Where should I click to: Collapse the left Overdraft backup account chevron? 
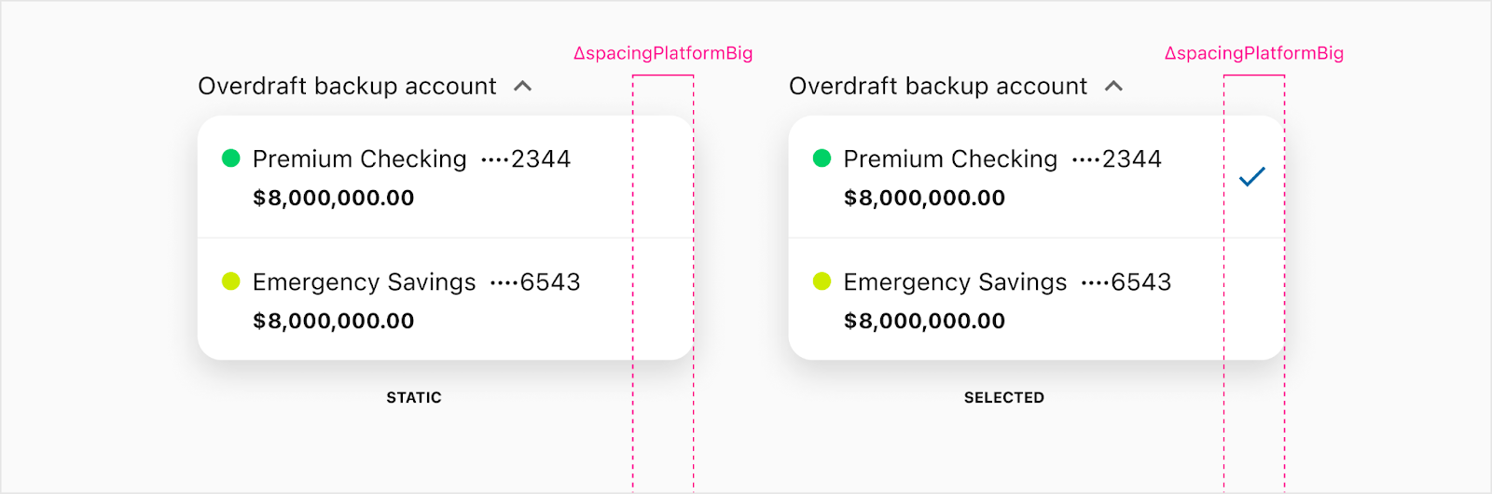tap(522, 87)
